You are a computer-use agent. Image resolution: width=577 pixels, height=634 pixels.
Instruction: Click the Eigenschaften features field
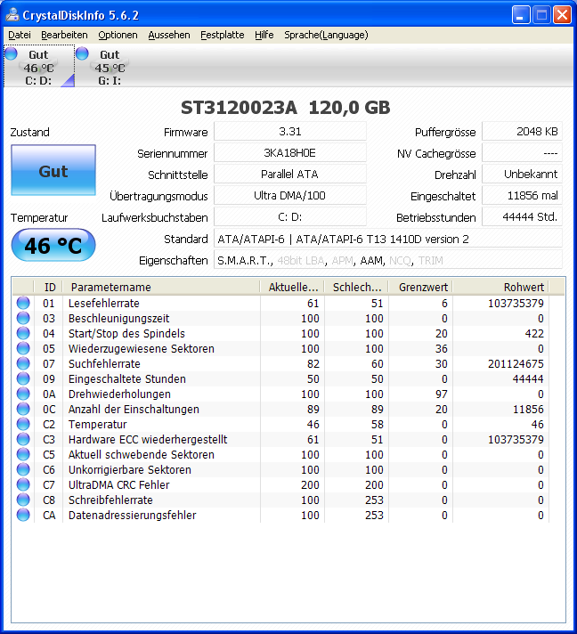coord(387,260)
